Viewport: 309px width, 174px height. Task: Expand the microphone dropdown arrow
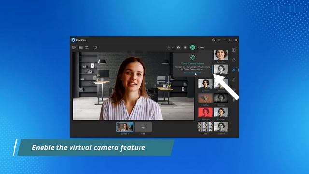[x=173, y=48]
